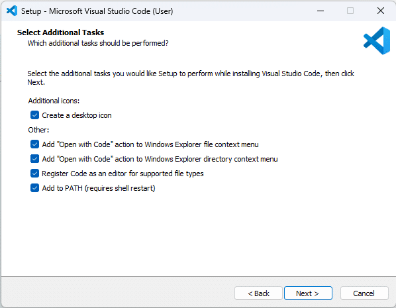Go to the next setup step
The width and height of the screenshot is (396, 308).
tap(308, 293)
